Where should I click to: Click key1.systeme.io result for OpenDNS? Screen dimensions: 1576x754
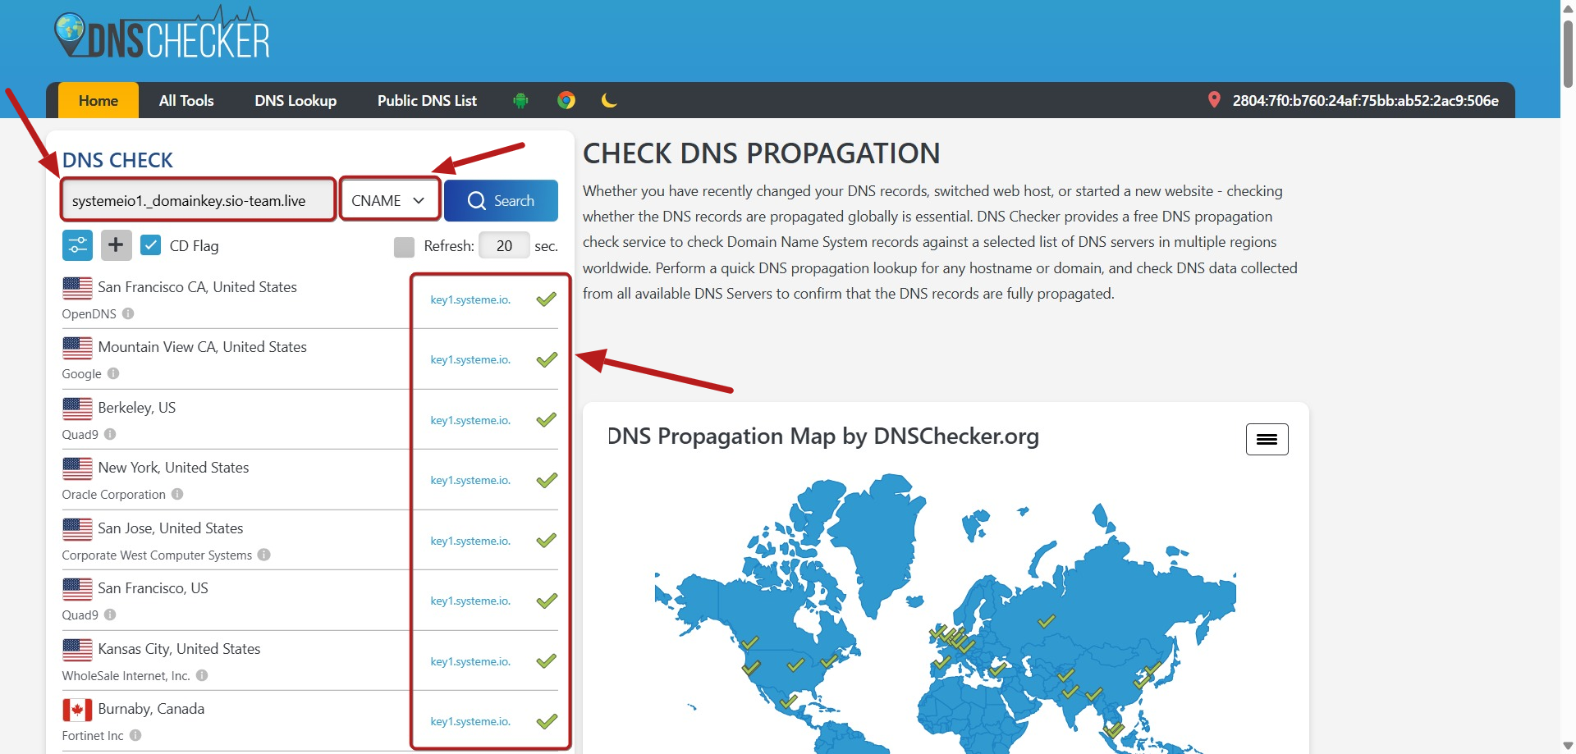470,300
